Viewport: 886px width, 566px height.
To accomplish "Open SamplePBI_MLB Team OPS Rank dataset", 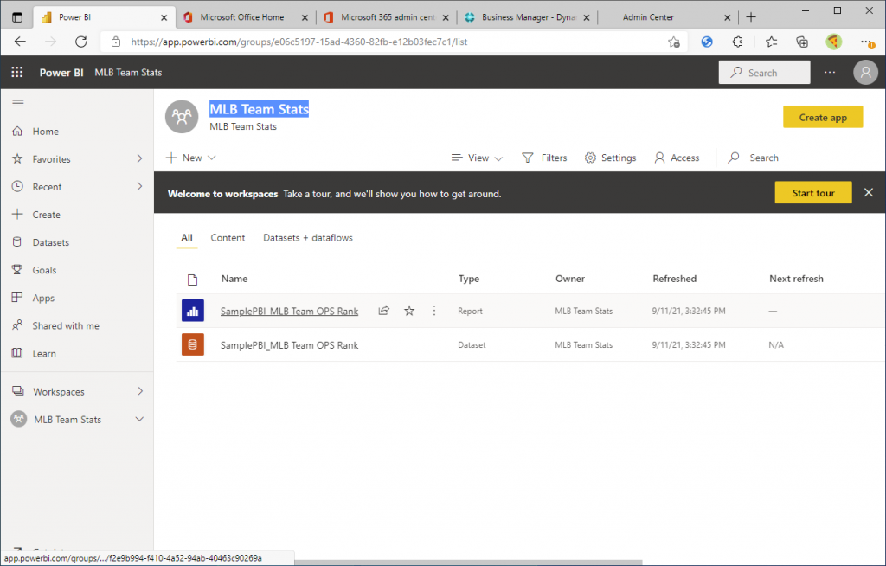I will [289, 345].
